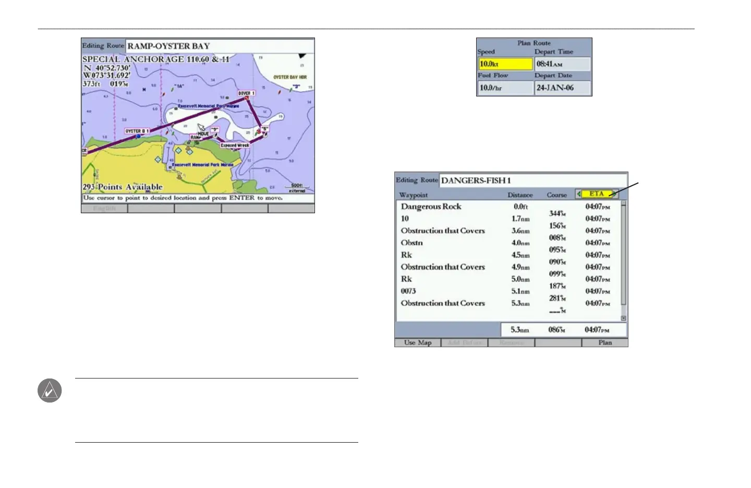This screenshot has width=751, height=488.
Task: Click the waypoint list scroll-up arrow
Action: 623,203
